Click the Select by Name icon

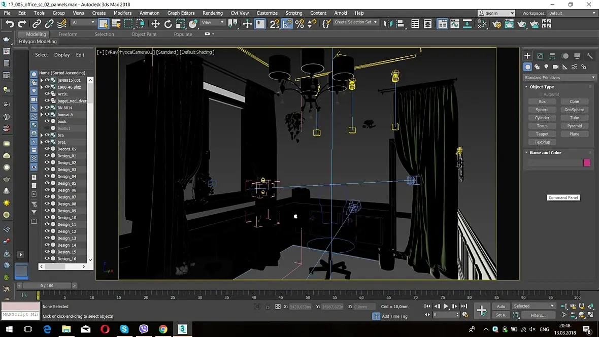tap(116, 24)
